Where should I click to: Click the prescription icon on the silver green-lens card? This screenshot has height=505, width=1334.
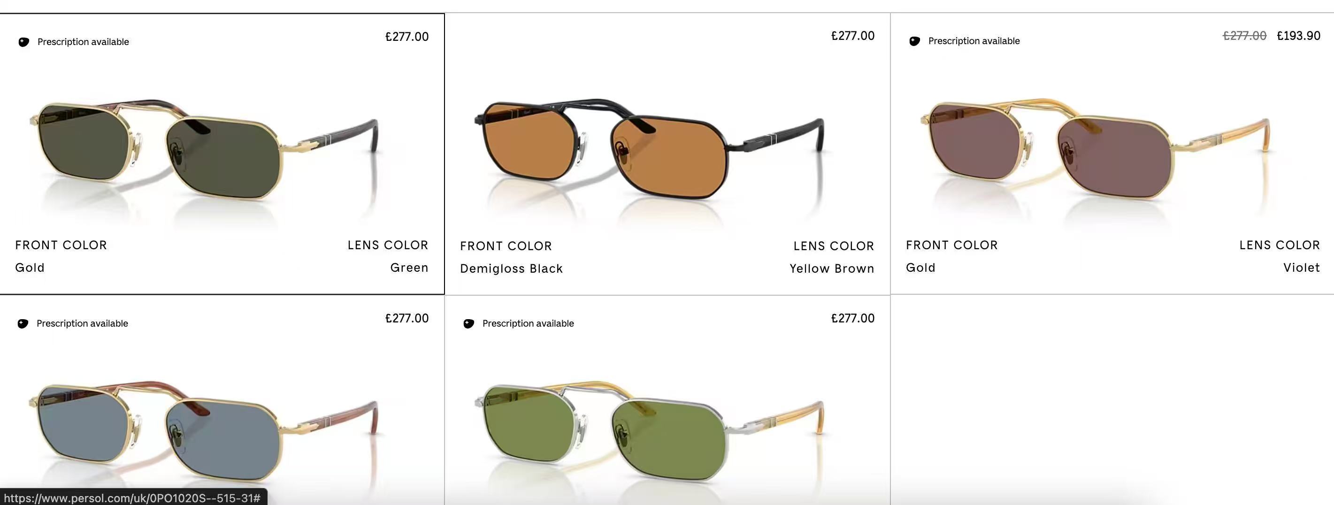[x=468, y=324]
